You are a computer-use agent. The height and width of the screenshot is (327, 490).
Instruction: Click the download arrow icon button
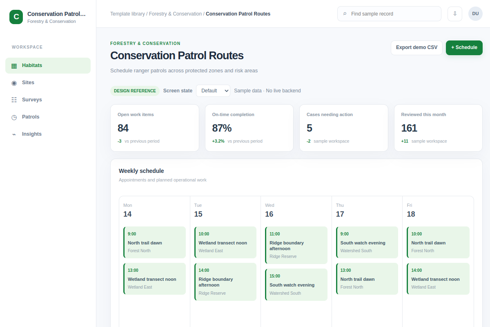tap(455, 13)
